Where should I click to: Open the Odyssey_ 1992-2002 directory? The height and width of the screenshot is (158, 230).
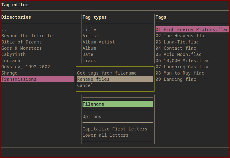click(x=26, y=67)
